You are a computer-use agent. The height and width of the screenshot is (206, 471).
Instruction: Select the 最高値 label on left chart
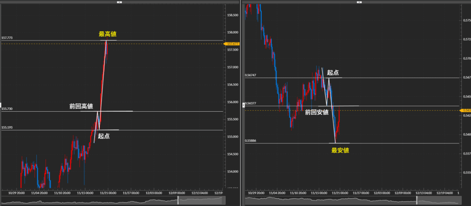[x=108, y=34]
